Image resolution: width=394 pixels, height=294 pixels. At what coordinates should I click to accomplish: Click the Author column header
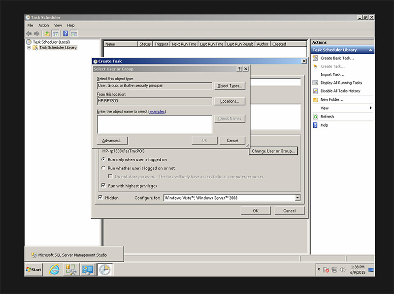pyautogui.click(x=263, y=44)
